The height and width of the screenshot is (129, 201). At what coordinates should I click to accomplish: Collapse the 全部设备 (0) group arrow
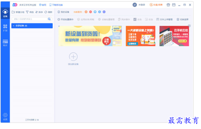[13, 26]
